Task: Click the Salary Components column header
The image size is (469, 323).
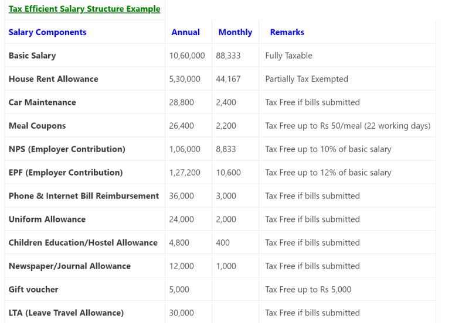Action: 47,32
